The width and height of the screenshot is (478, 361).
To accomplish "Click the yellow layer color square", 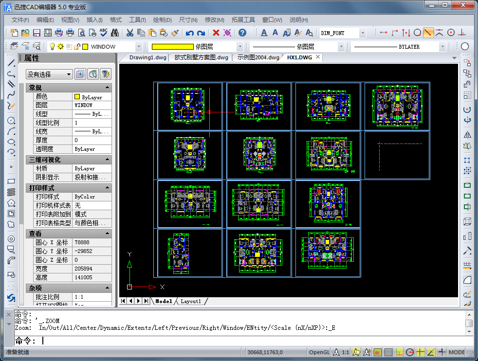I will (85, 47).
